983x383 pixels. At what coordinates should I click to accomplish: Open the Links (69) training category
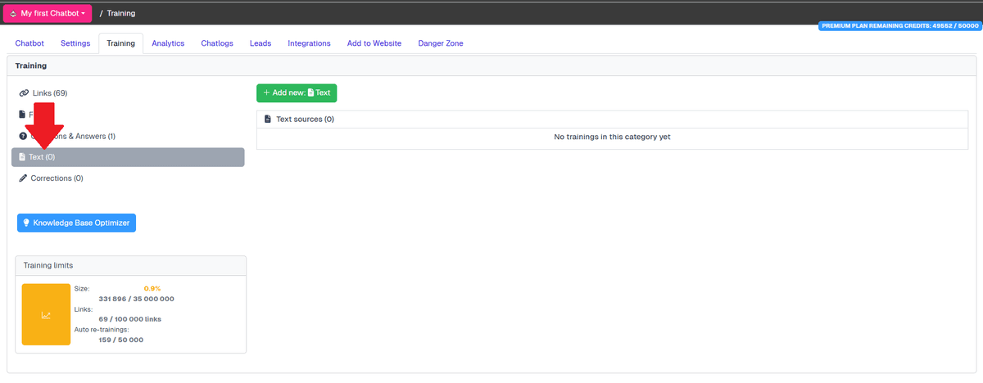[49, 93]
